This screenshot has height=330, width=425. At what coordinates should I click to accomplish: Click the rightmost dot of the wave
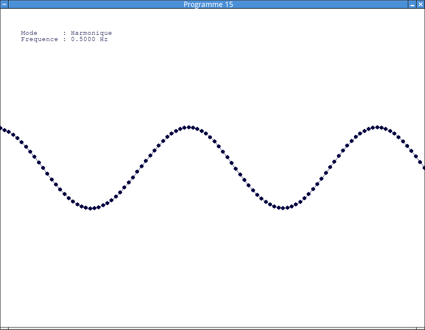(424, 168)
